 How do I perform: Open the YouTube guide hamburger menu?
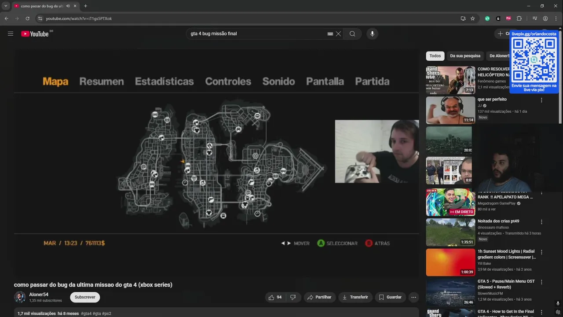[11, 33]
